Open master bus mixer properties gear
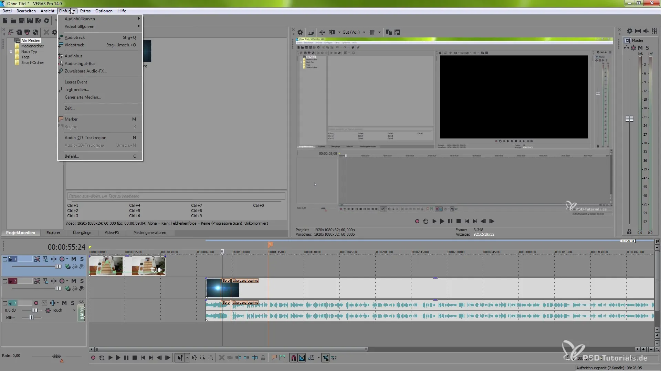Screen dimensions: 661x371 coord(630,31)
